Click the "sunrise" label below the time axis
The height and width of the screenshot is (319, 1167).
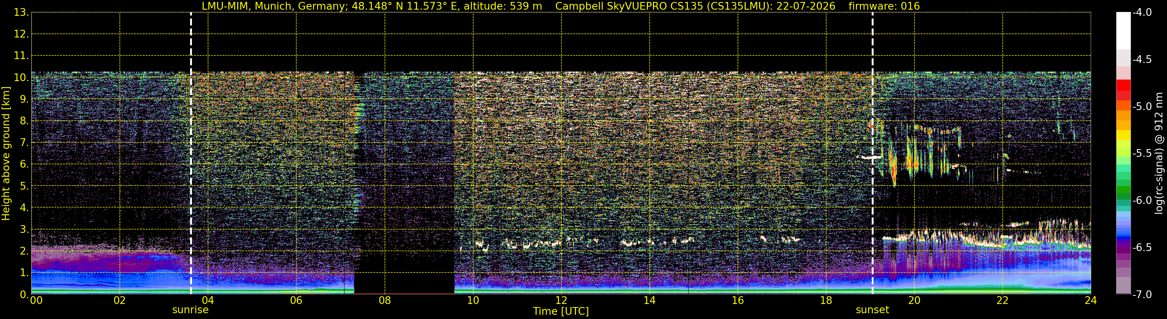190,310
